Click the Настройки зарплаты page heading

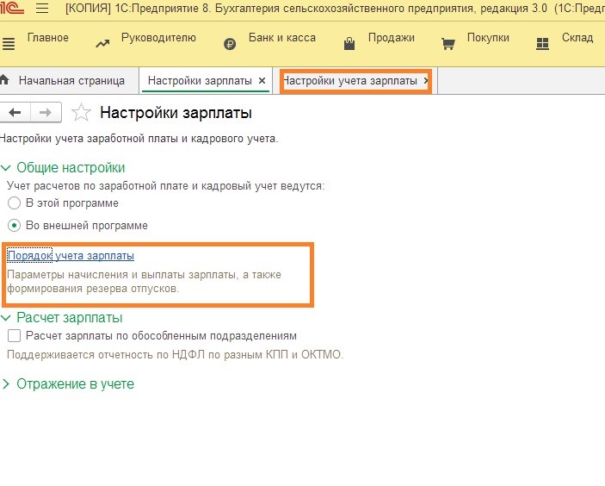point(176,113)
